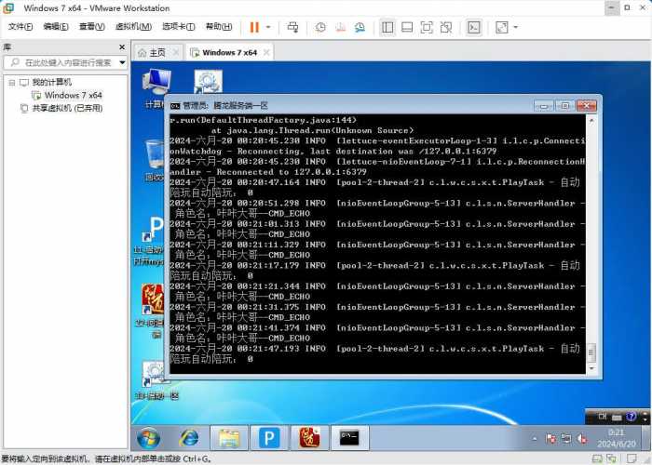This screenshot has width=652, height=465.
Task: Click the stretch guest display icon
Action: (502, 27)
